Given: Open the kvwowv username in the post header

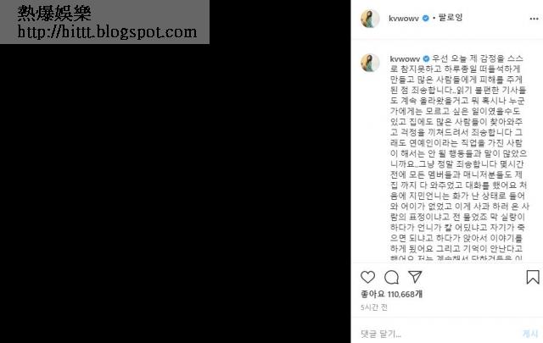Looking at the screenshot, I should click(404, 19).
